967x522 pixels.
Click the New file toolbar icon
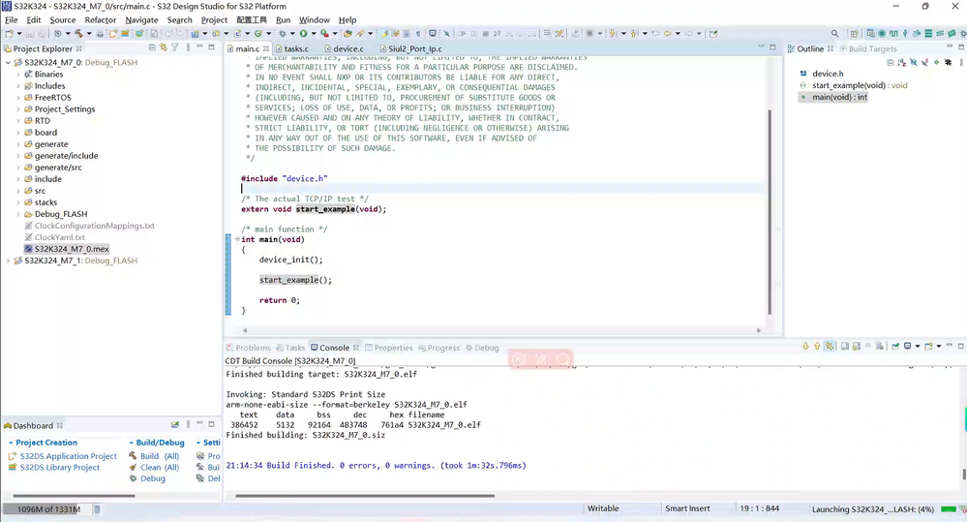pyautogui.click(x=10, y=33)
